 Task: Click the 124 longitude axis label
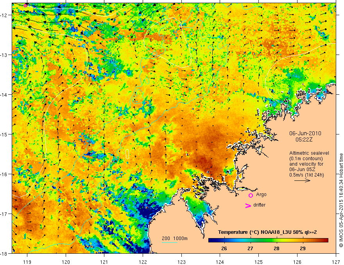coord(220,262)
